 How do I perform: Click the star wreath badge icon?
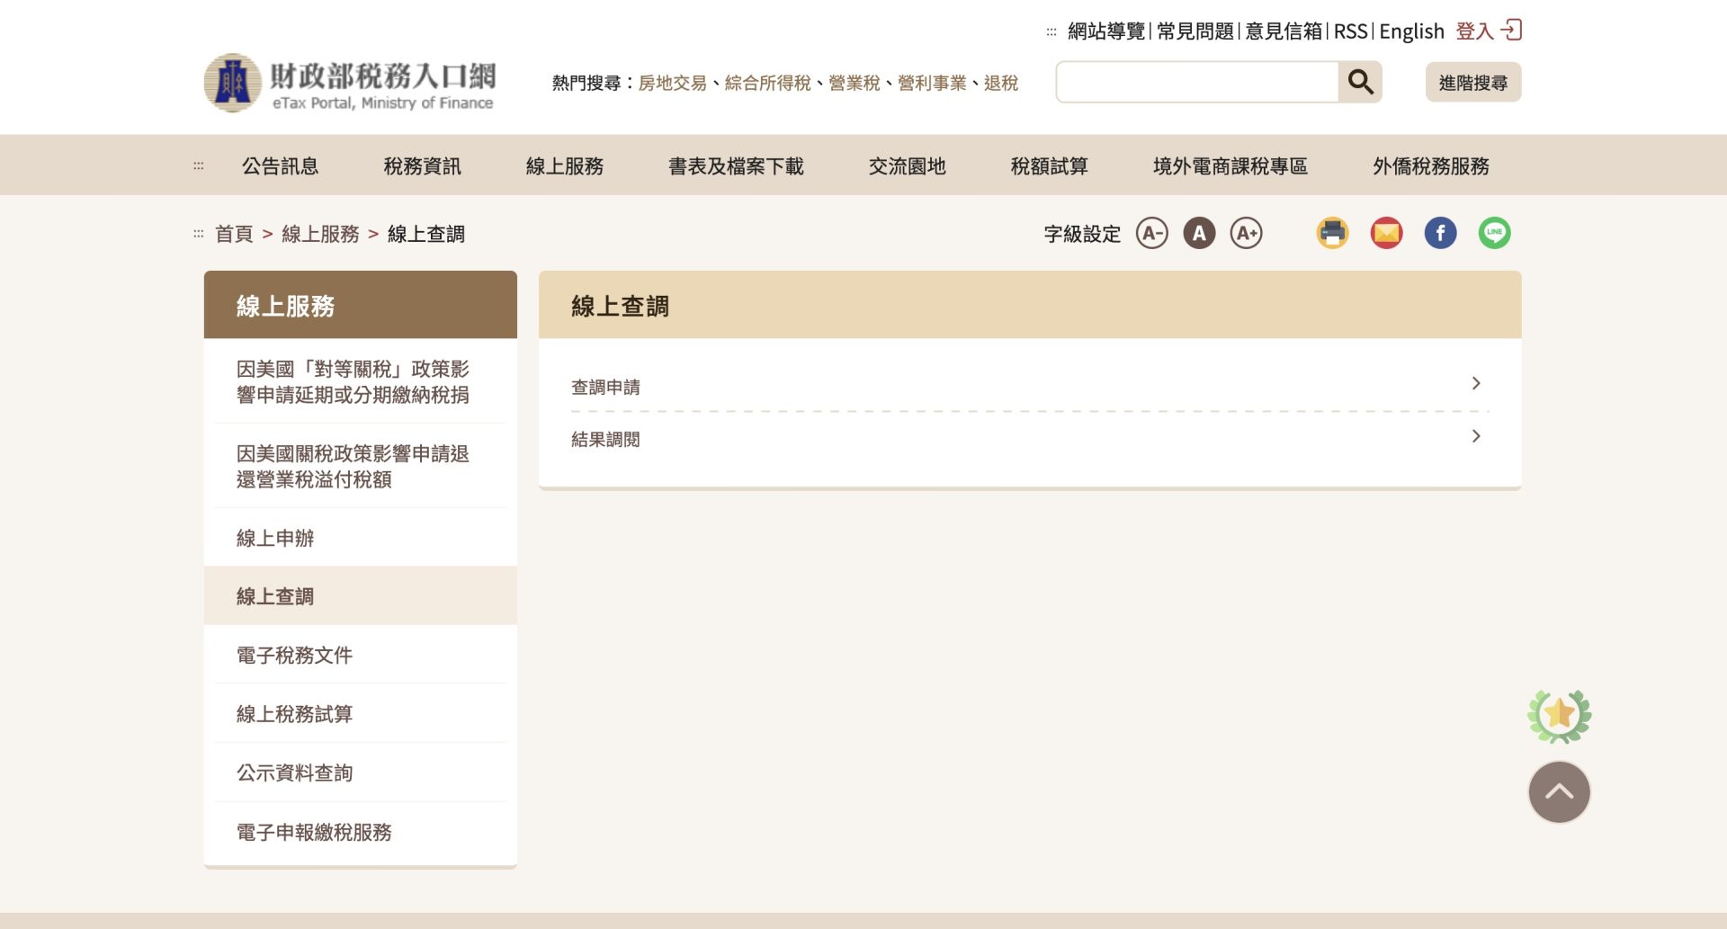point(1559,716)
